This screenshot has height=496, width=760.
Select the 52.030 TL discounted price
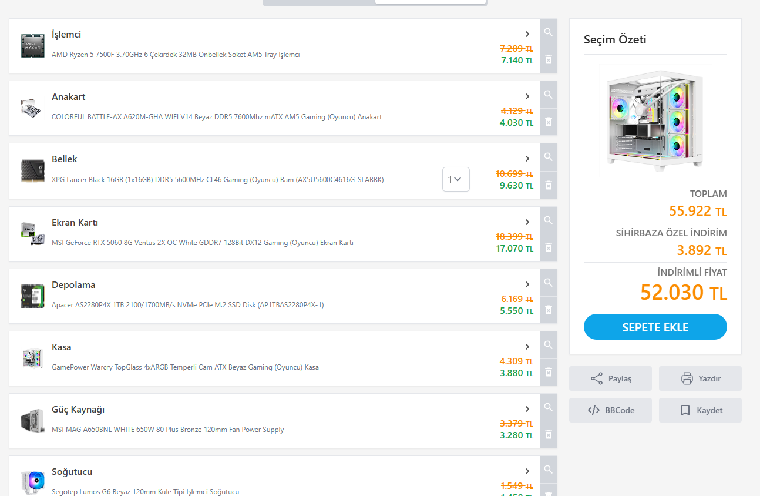684,293
